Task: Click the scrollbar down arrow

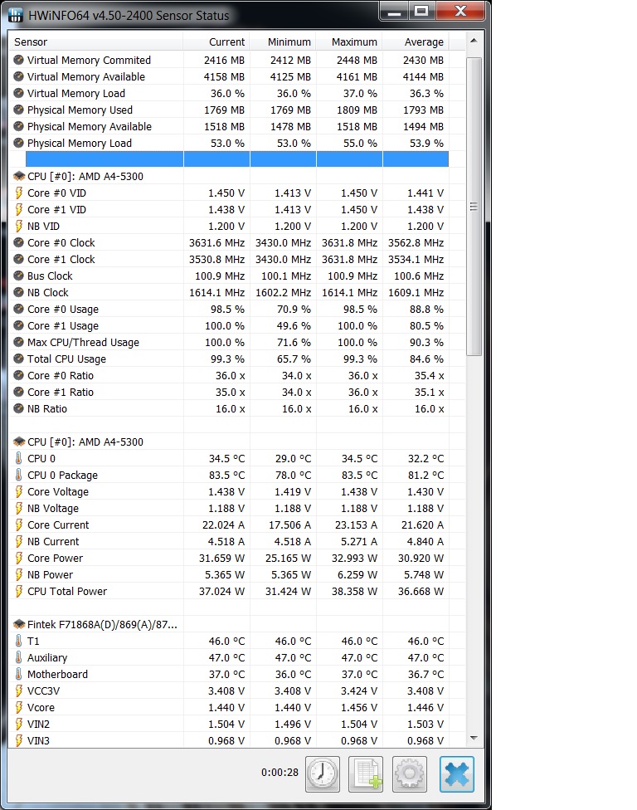Action: click(x=474, y=739)
